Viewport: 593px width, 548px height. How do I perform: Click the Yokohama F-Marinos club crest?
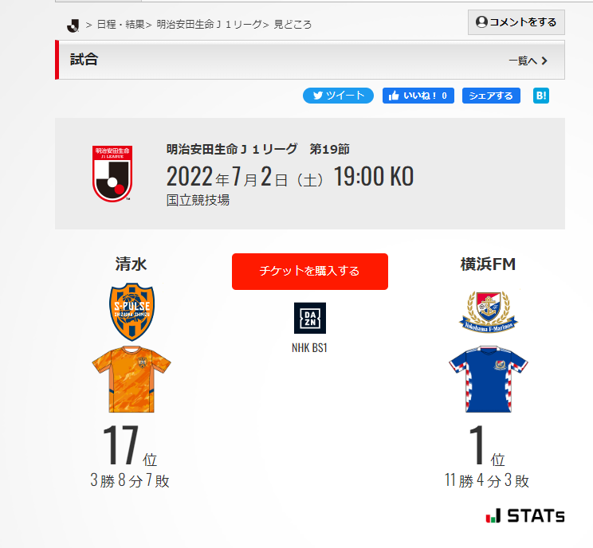[x=489, y=311]
